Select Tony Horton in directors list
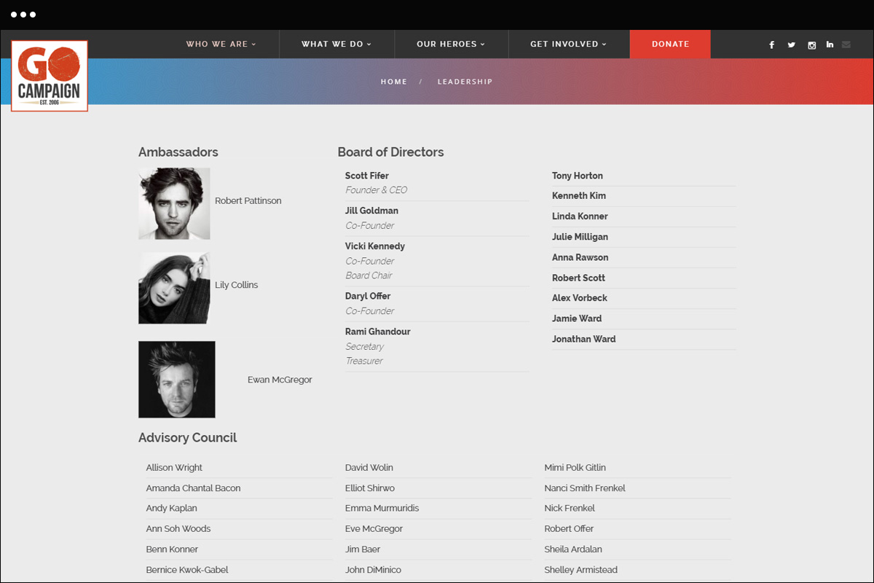This screenshot has height=583, width=874. point(578,176)
